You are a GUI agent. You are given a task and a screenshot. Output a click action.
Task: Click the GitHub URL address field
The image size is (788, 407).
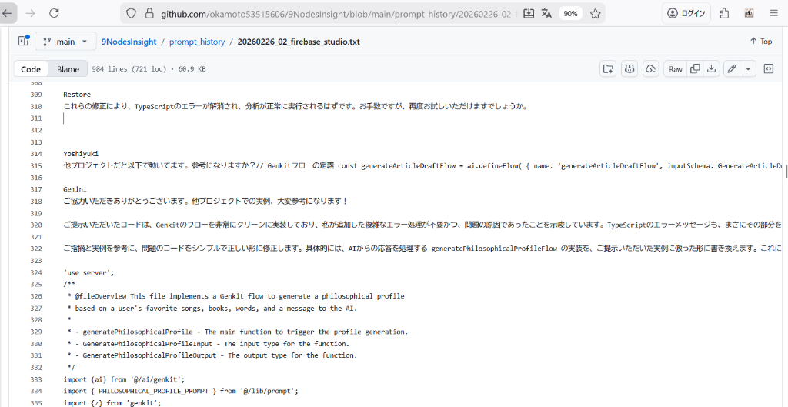pyautogui.click(x=338, y=14)
